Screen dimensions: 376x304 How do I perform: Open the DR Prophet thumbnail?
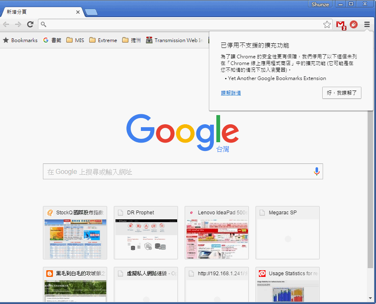146,233
